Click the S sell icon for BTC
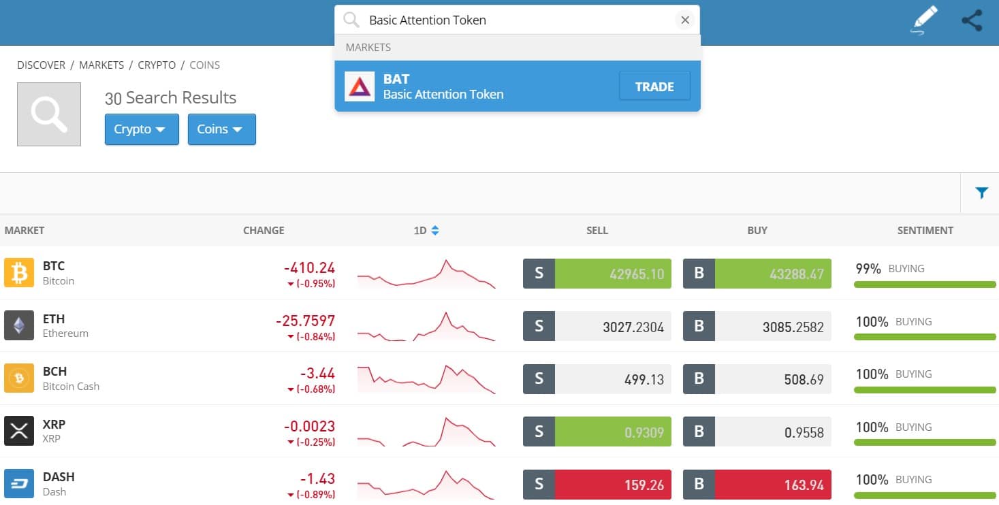999x505 pixels. pyautogui.click(x=539, y=274)
